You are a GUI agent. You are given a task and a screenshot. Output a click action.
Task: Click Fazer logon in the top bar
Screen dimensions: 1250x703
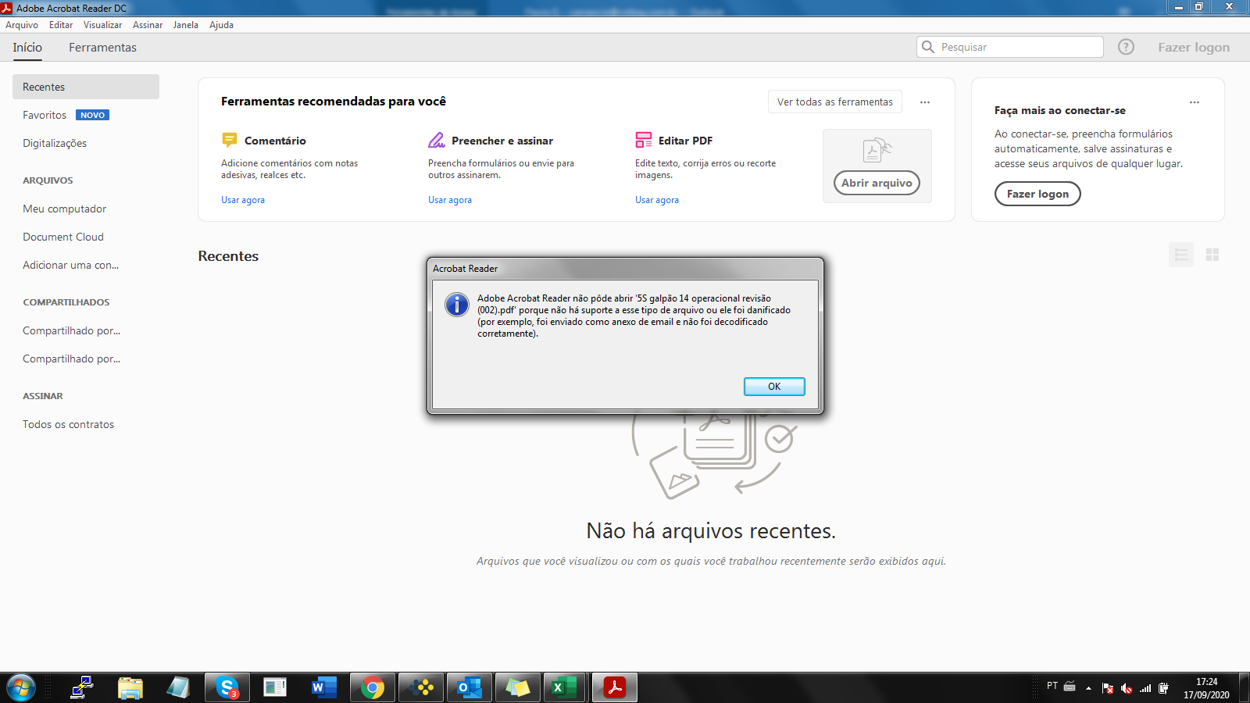[1194, 48]
